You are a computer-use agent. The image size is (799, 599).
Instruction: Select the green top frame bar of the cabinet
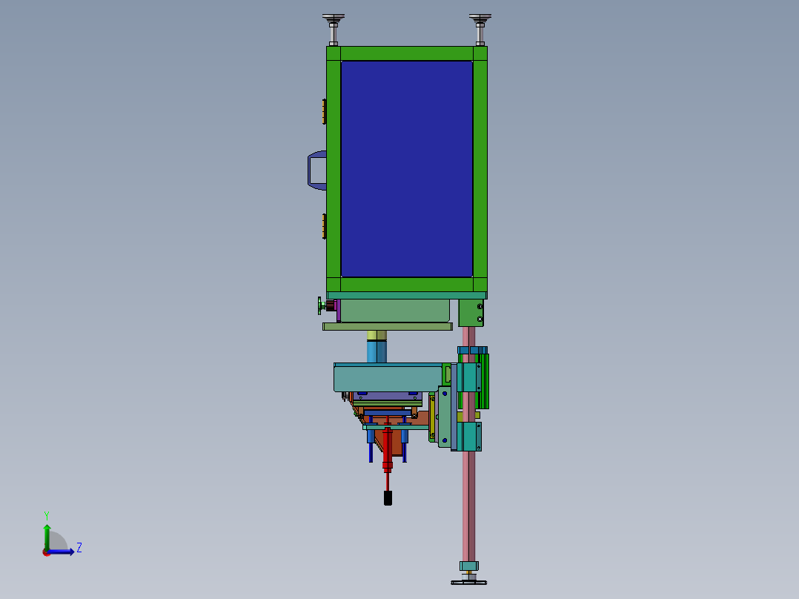click(x=407, y=53)
